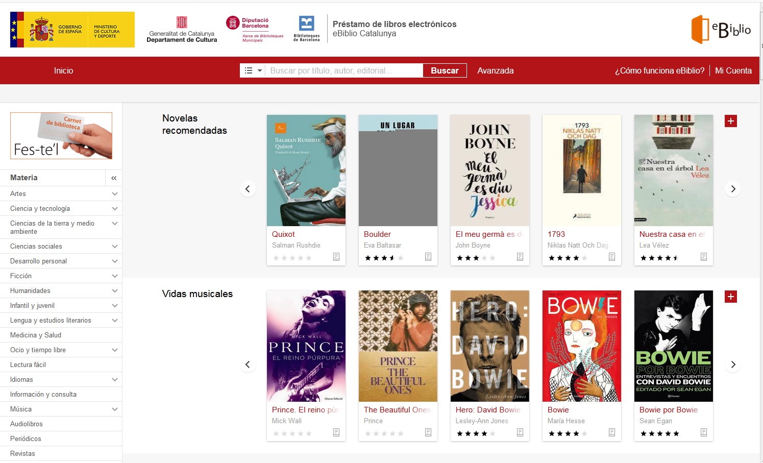Show next Novelas recomendadas books
Screen dimensions: 763x463
(733, 189)
